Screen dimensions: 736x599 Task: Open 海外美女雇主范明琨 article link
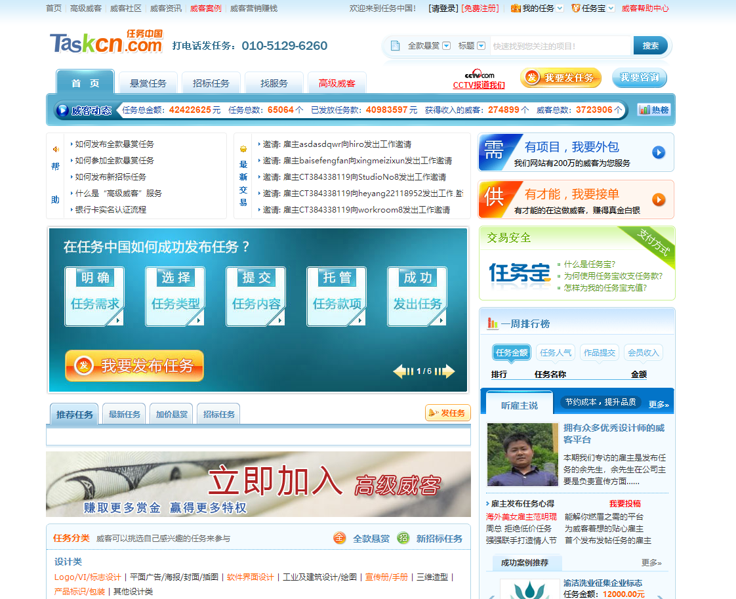[x=521, y=516]
